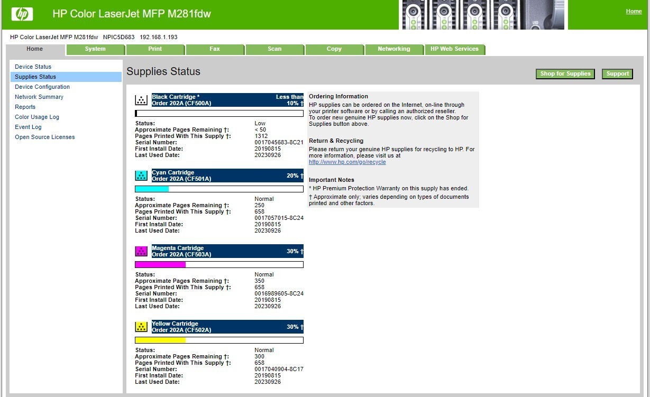Click cyan pages remaining value 250
Viewport: 650px width, 397px height.
click(x=259, y=206)
